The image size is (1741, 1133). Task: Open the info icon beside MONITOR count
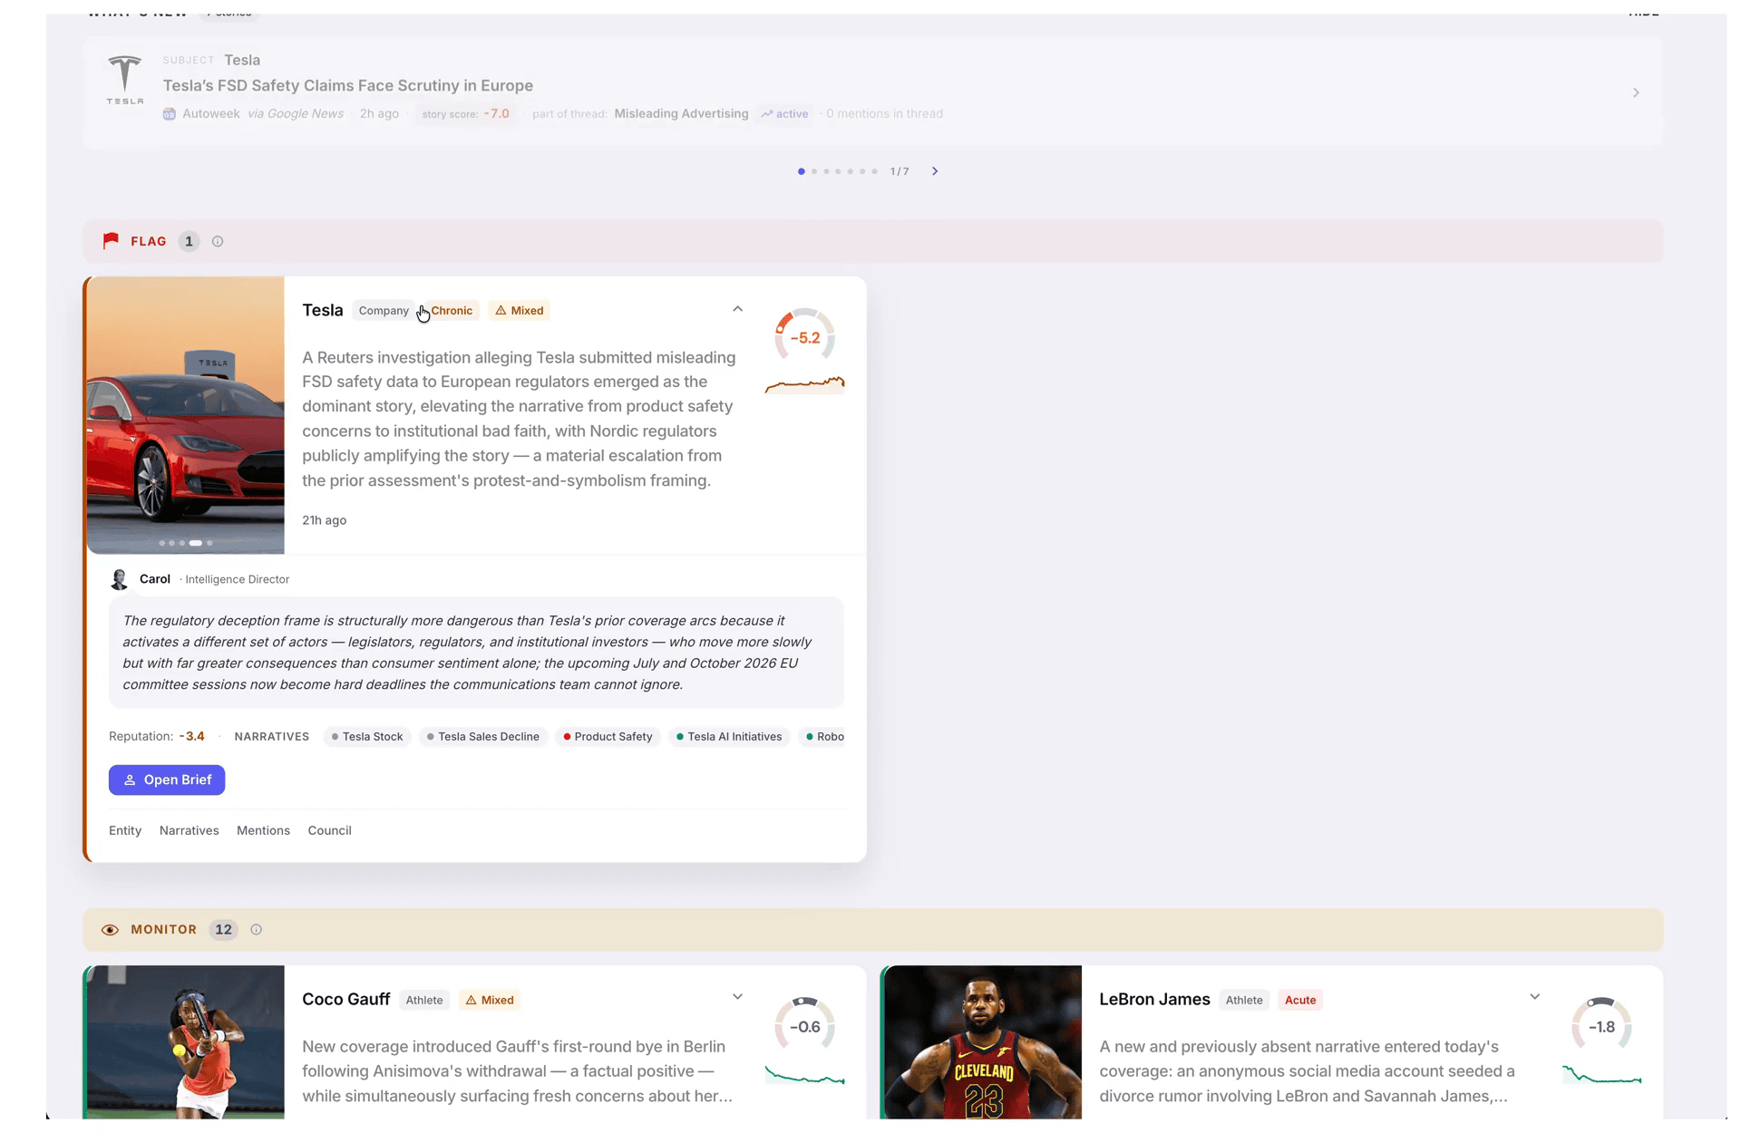[257, 930]
